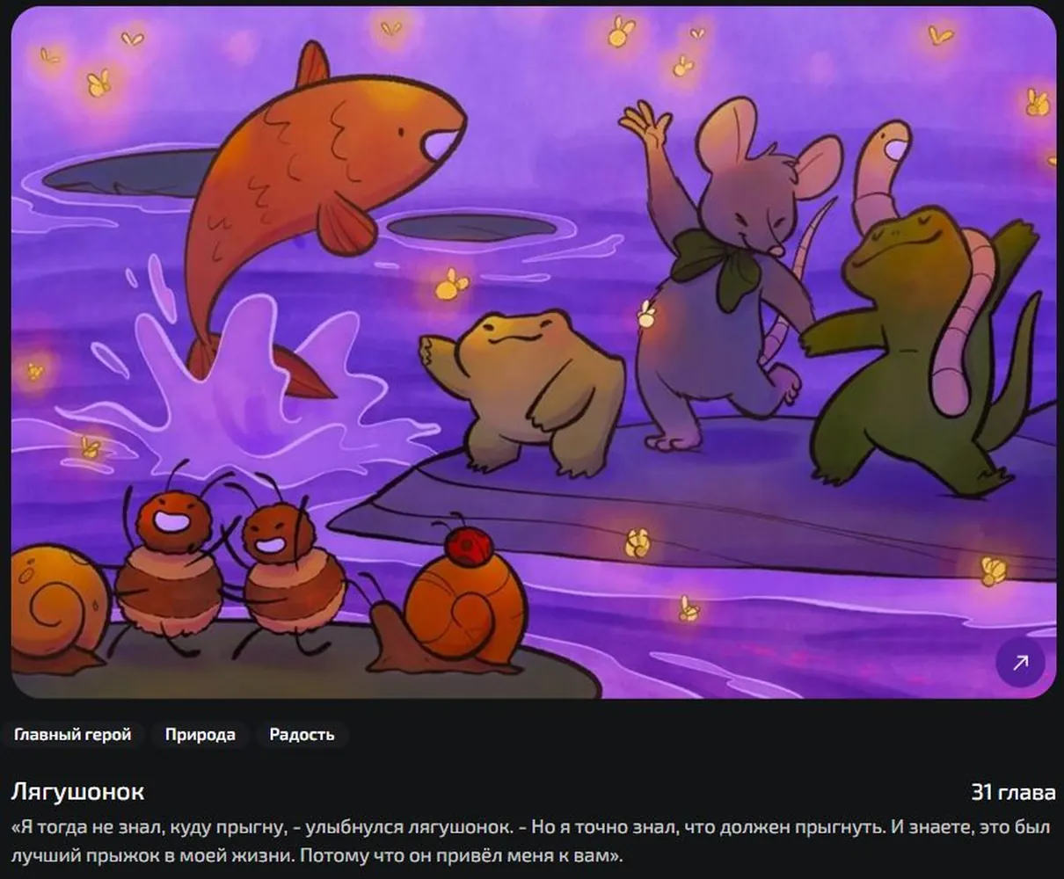Select the "Радость" tag
1064x879 pixels.
tap(302, 735)
